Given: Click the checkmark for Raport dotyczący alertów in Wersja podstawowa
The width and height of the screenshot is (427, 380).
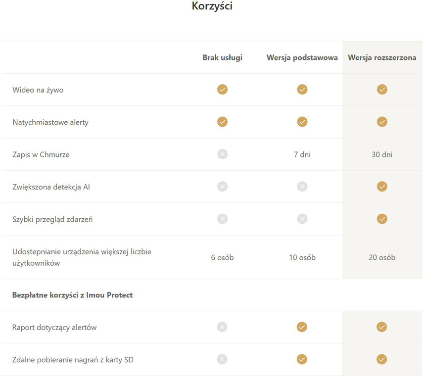Looking at the screenshot, I should 302,327.
